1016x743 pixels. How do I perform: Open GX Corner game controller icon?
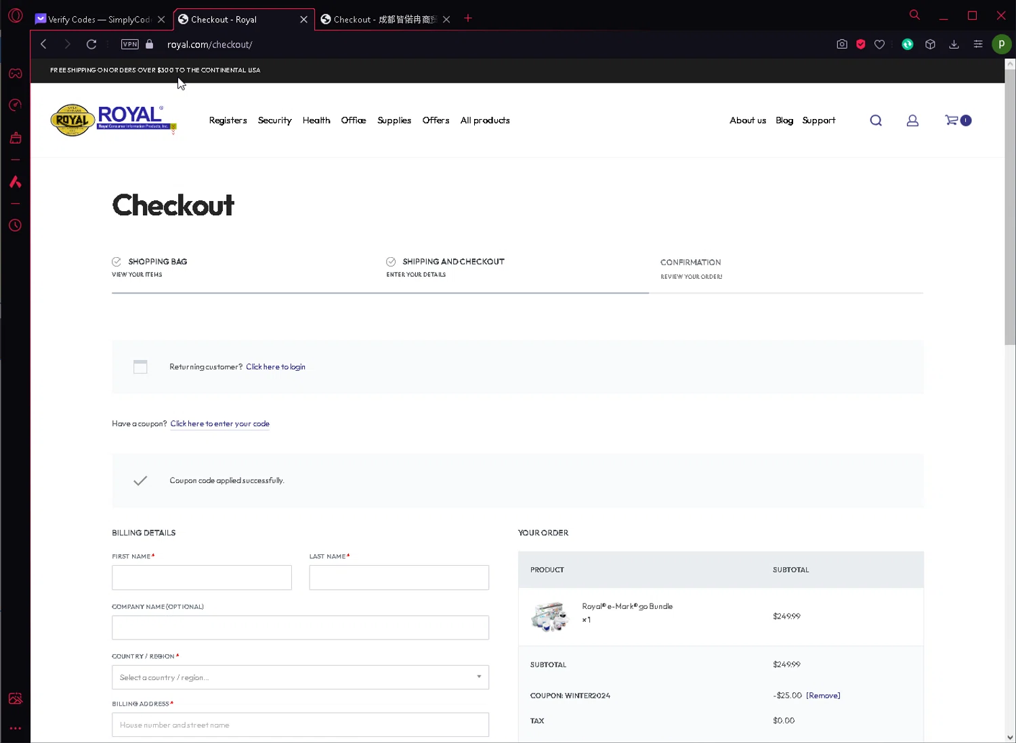pyautogui.click(x=15, y=73)
